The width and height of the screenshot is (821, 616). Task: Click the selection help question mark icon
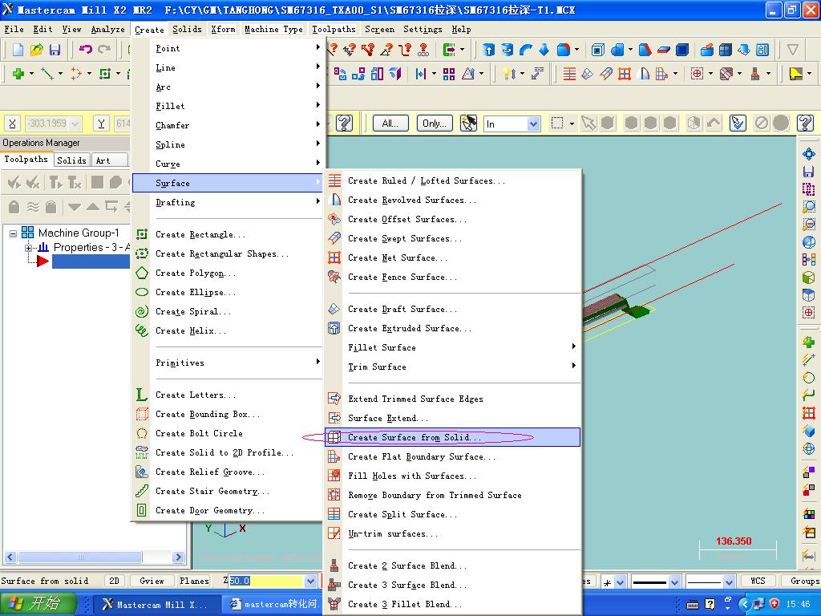click(805, 123)
